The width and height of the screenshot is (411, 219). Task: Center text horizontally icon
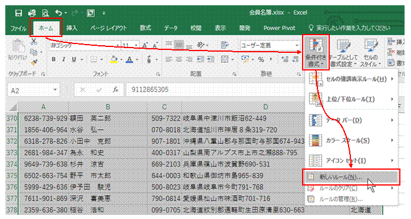pos(179,59)
